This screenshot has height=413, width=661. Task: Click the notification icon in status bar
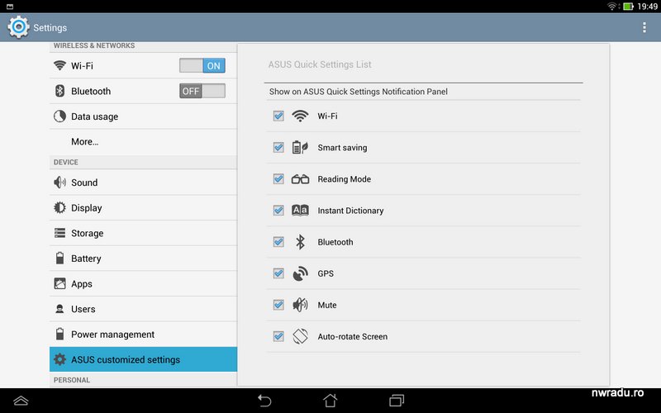click(x=10, y=7)
